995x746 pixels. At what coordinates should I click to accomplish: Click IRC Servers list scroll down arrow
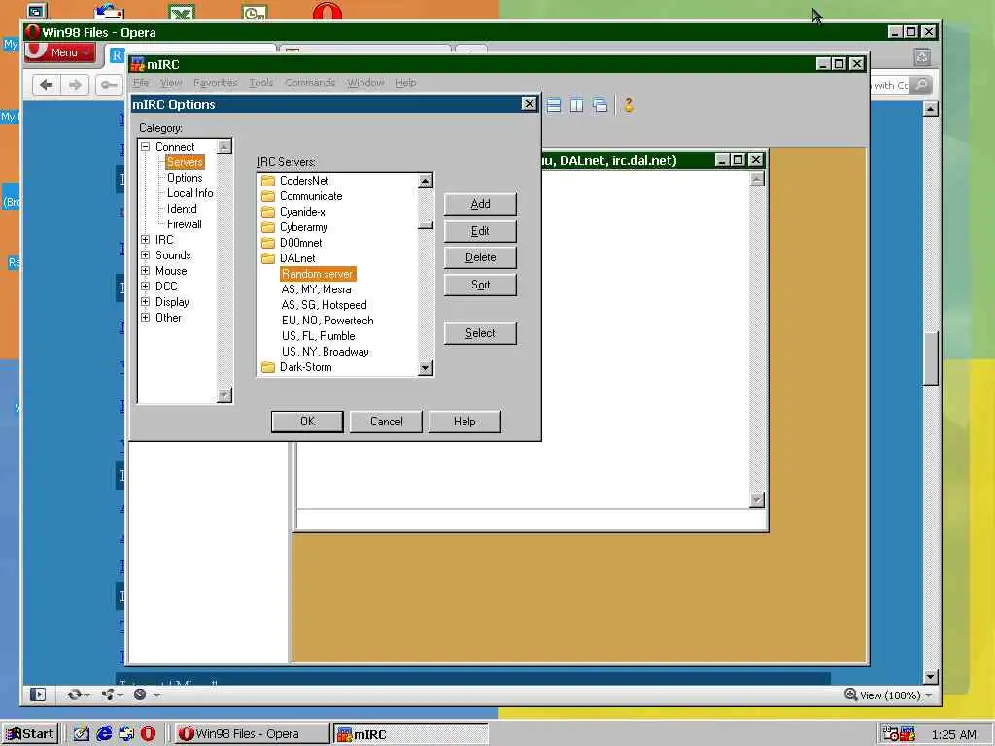426,368
